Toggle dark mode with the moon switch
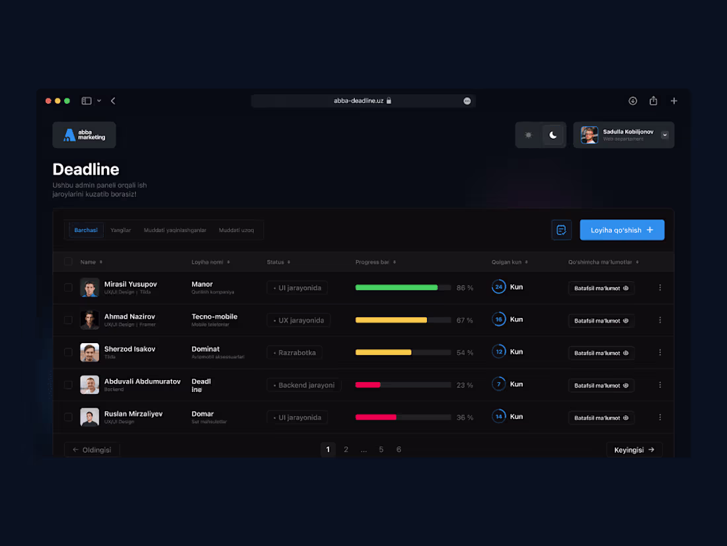 click(553, 134)
